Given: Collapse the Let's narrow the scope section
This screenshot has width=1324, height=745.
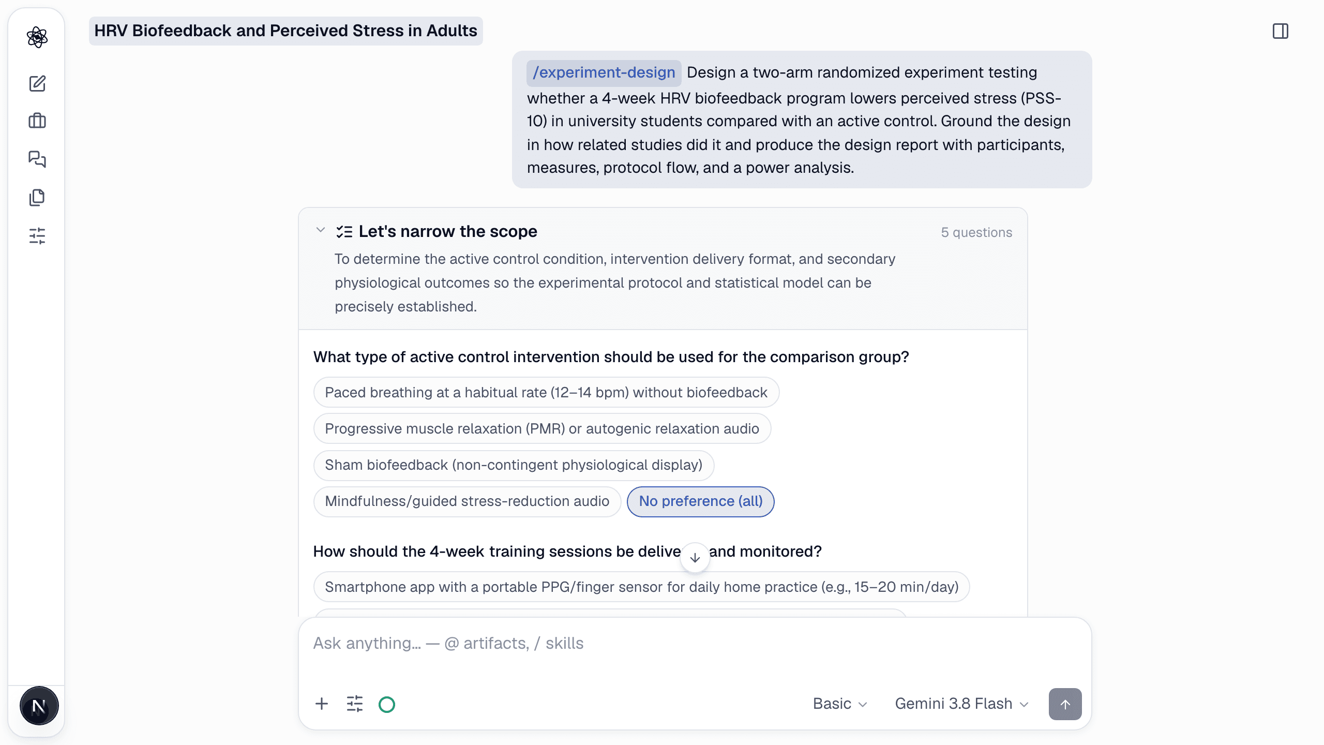Looking at the screenshot, I should click(321, 230).
